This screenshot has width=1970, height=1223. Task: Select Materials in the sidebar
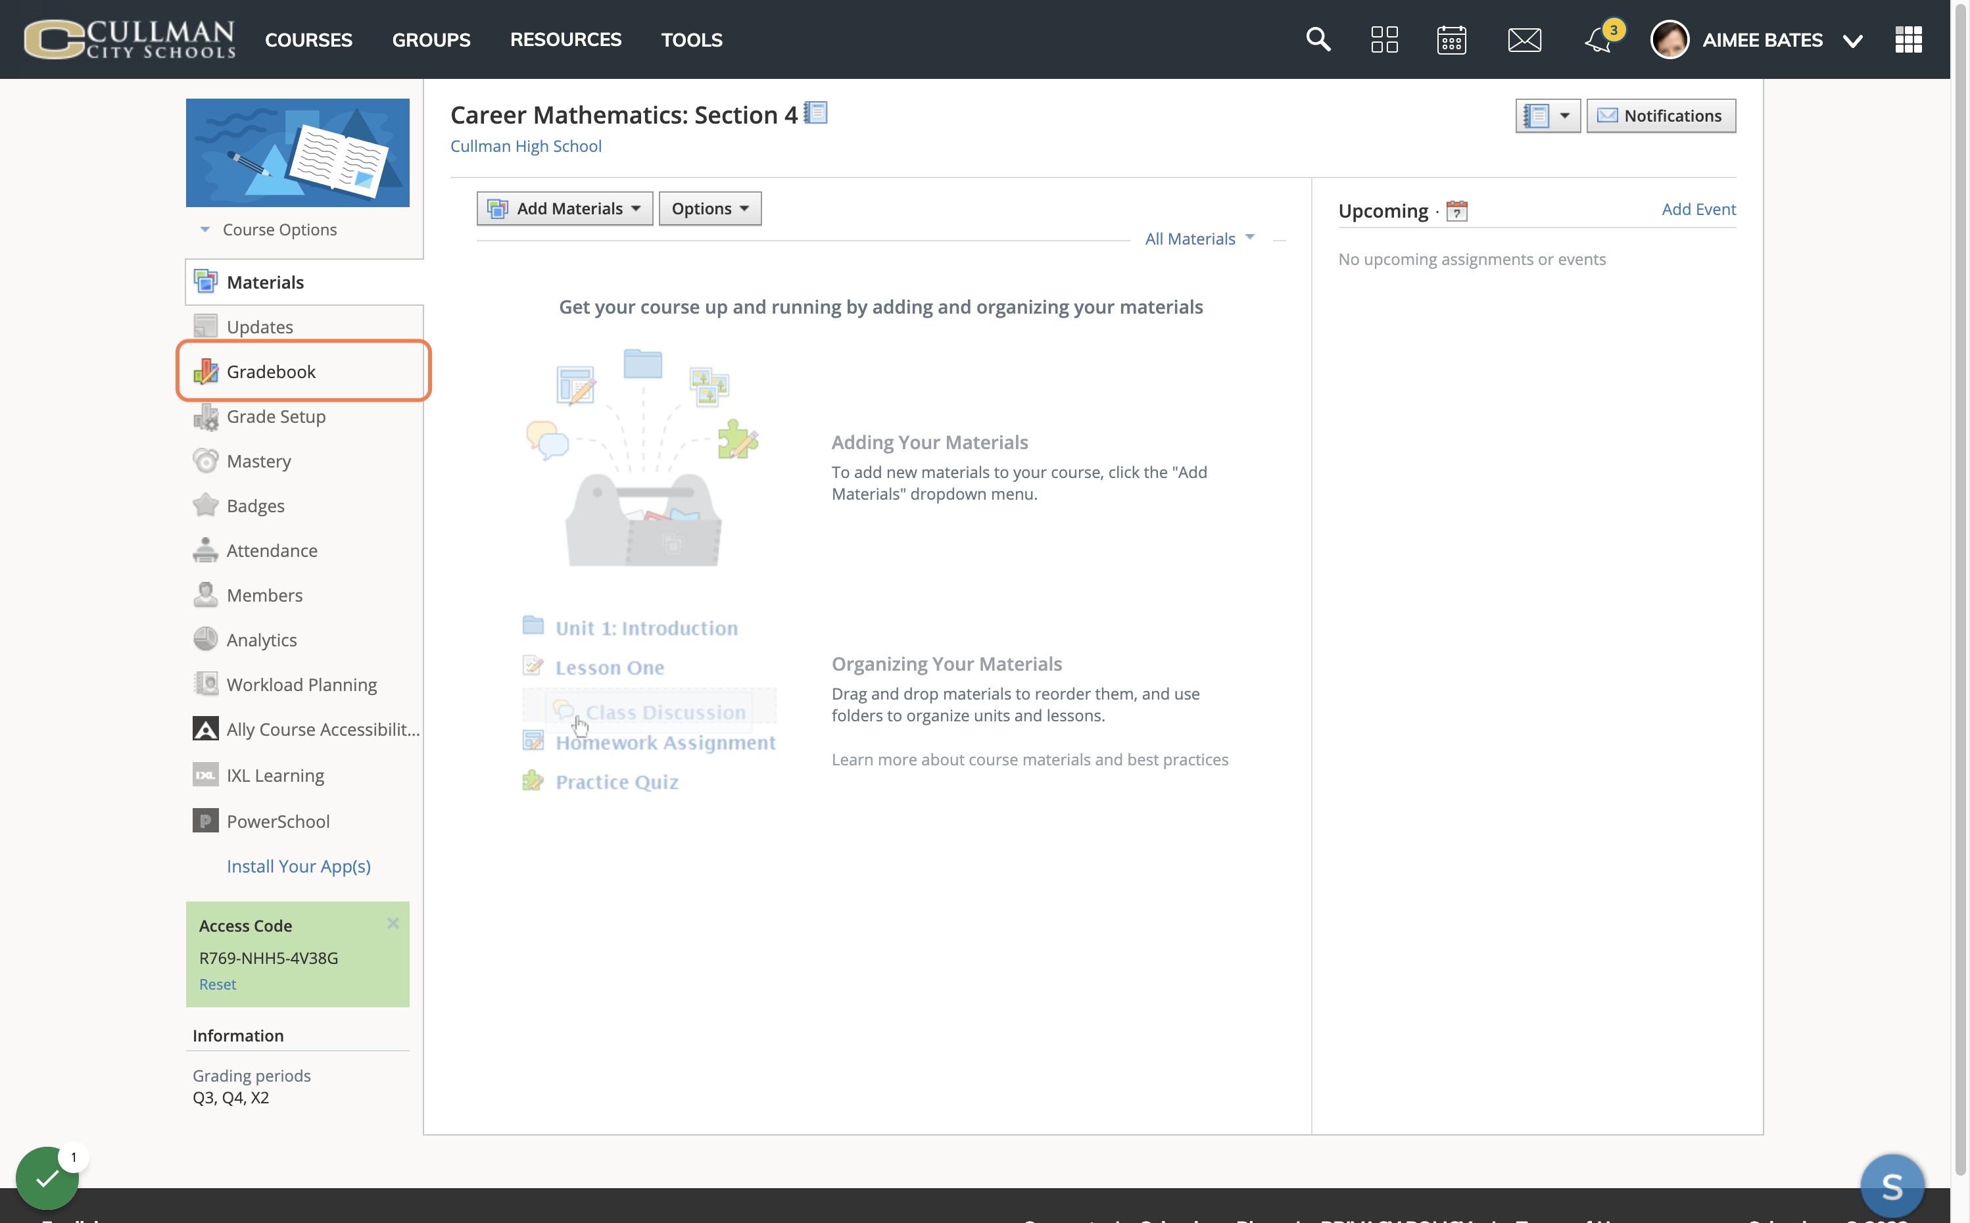(x=304, y=282)
